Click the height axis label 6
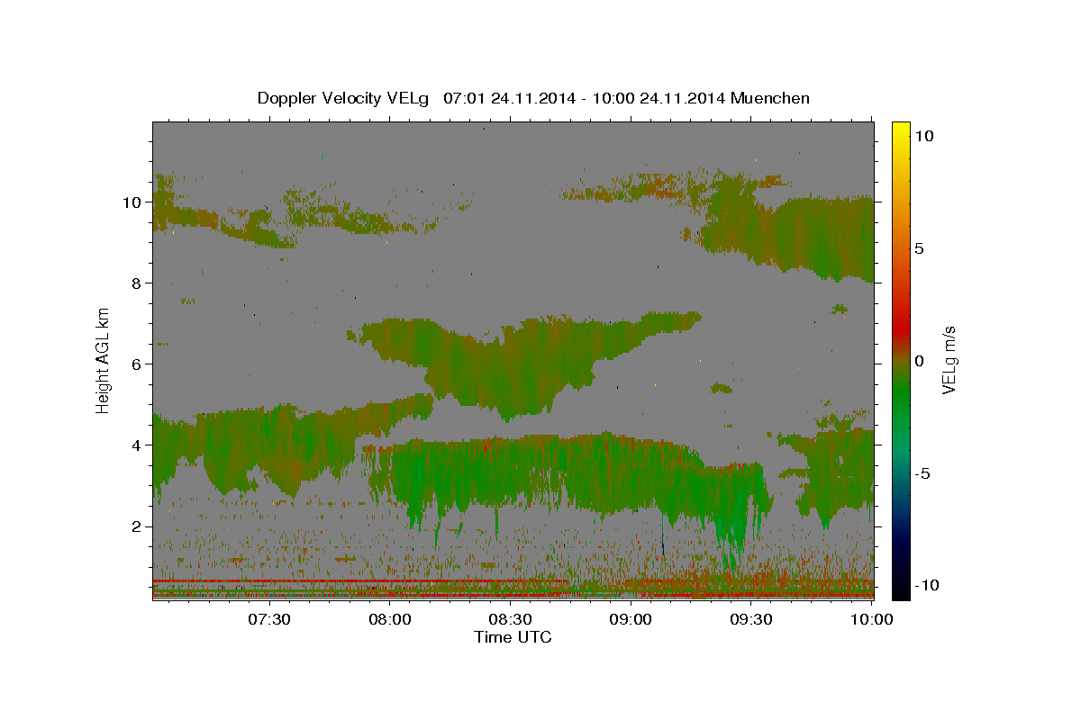Image resolution: width=1081 pixels, height=720 pixels. click(136, 364)
